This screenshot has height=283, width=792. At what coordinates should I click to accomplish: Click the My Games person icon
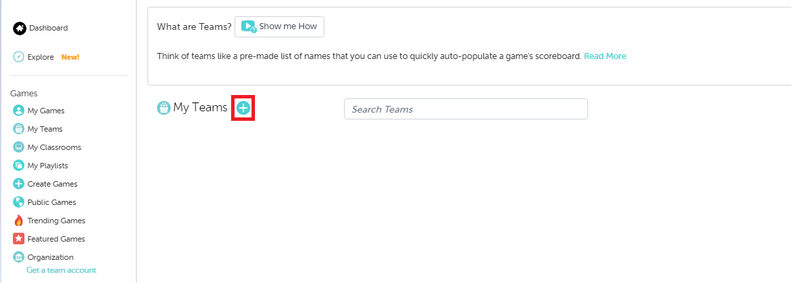coord(19,111)
